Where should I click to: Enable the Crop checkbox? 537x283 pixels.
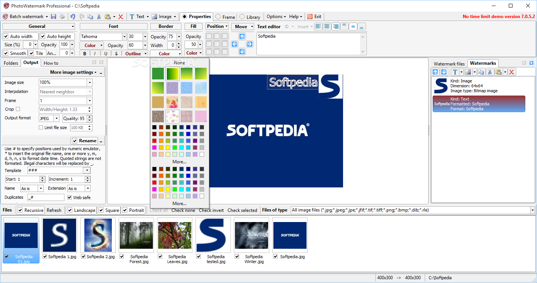[18, 109]
